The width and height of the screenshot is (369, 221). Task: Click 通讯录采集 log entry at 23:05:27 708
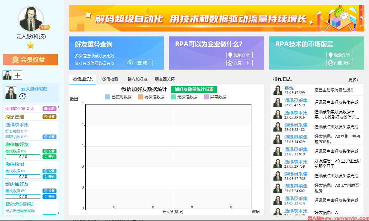point(296,174)
